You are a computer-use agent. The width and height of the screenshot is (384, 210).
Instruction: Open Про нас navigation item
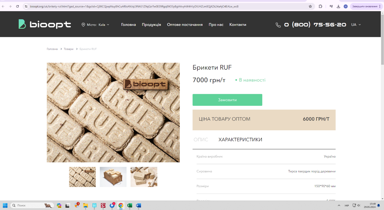tap(216, 25)
